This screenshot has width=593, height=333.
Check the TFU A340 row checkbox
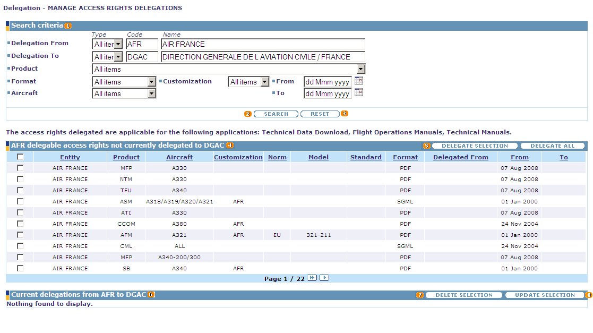[x=20, y=190]
